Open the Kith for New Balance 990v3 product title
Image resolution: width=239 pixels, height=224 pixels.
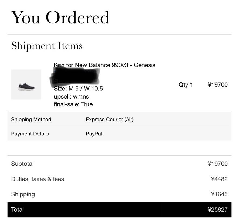click(105, 65)
